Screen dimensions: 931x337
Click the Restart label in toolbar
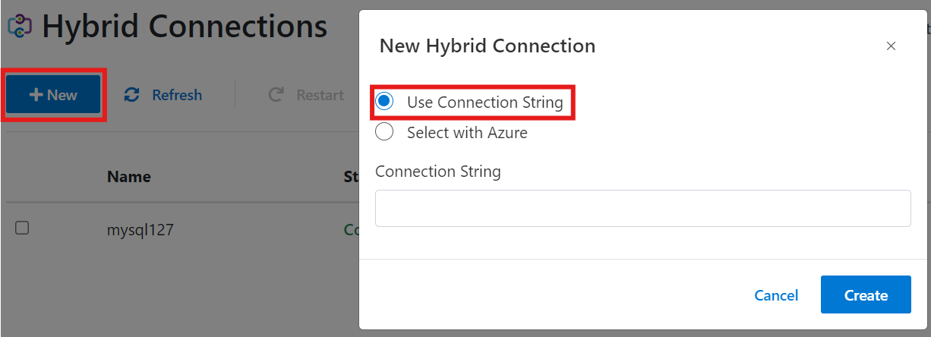coord(320,95)
